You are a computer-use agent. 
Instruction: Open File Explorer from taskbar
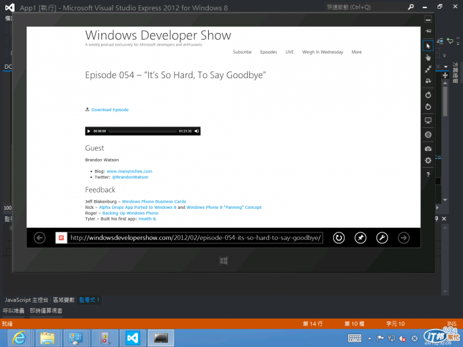47,338
